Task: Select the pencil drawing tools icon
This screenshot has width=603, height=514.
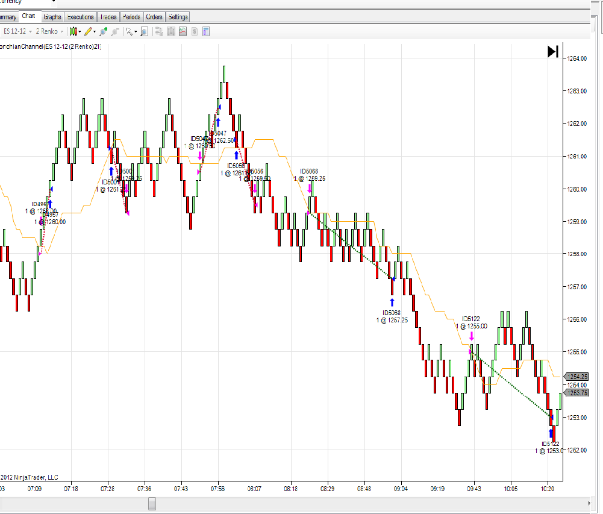Action: click(88, 31)
